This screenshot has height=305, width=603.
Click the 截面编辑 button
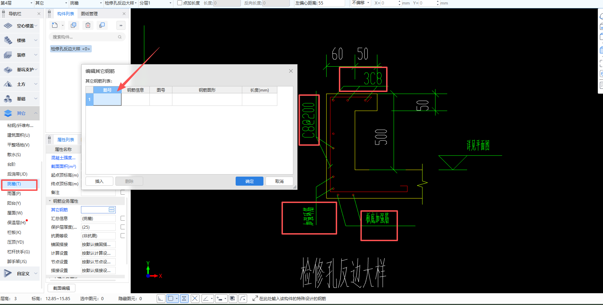pos(62,288)
